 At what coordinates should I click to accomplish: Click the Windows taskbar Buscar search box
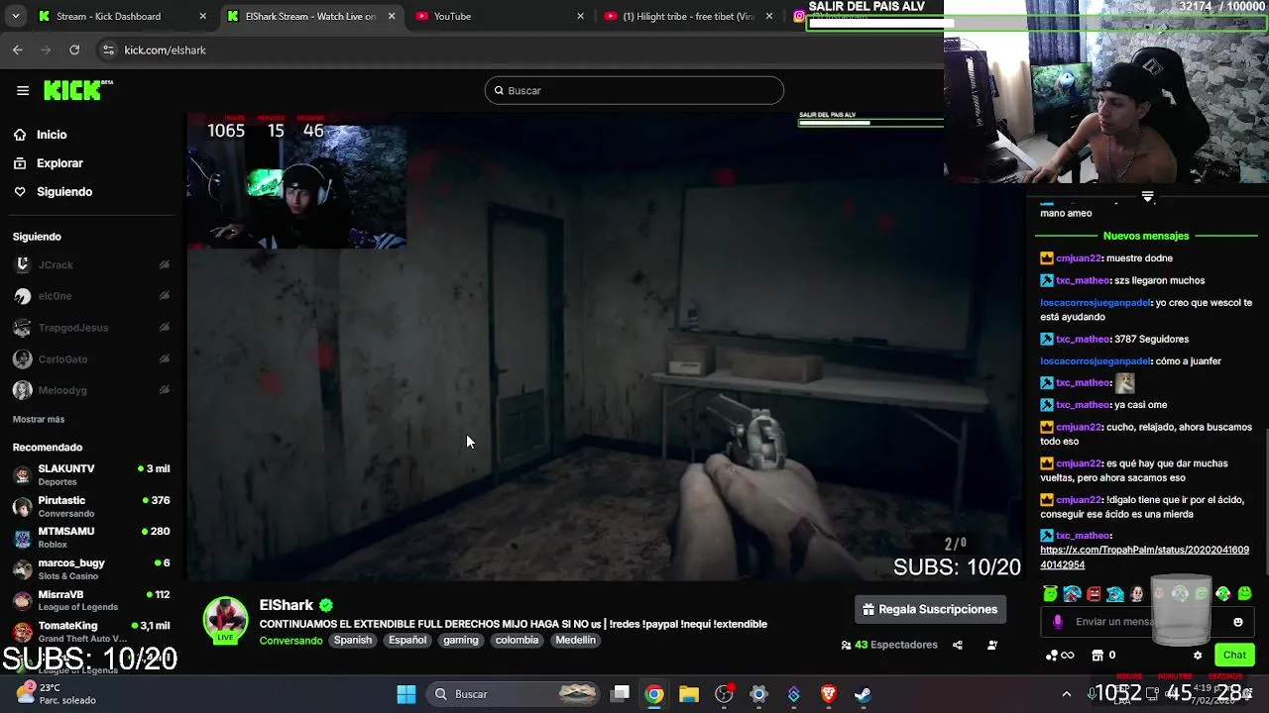[515, 694]
